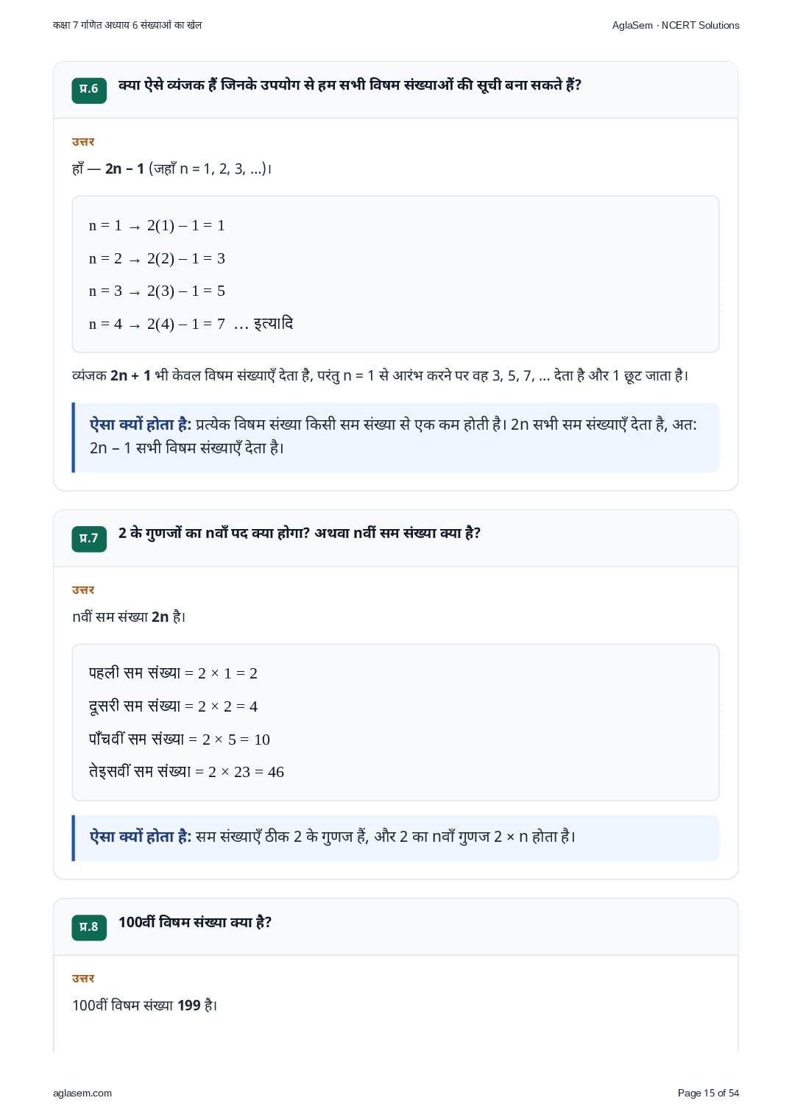Click the प्र.6 question badge

pos(89,90)
